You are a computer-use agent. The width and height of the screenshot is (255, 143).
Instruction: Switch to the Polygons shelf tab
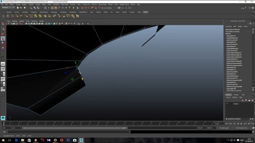[33, 12]
